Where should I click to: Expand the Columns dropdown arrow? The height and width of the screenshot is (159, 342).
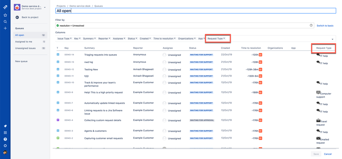point(332,39)
